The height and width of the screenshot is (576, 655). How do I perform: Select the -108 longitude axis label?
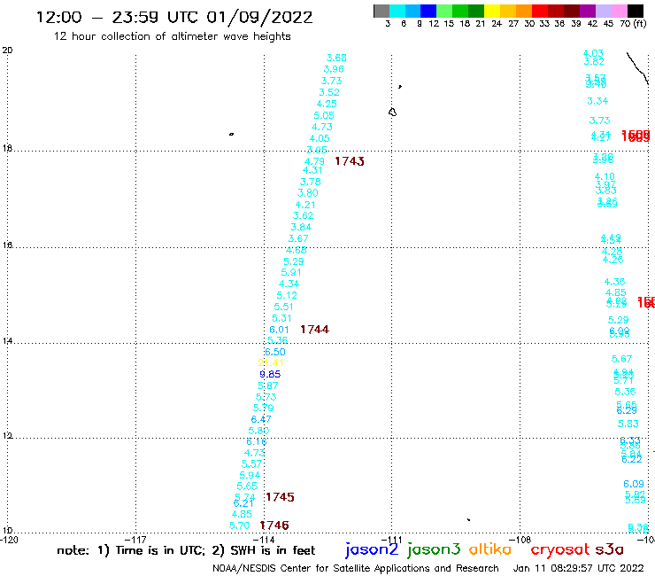520,540
